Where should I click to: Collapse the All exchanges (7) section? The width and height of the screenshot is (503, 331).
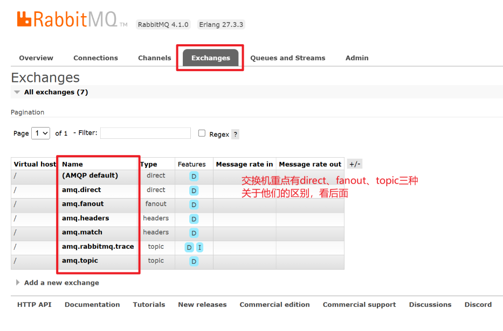coord(56,92)
